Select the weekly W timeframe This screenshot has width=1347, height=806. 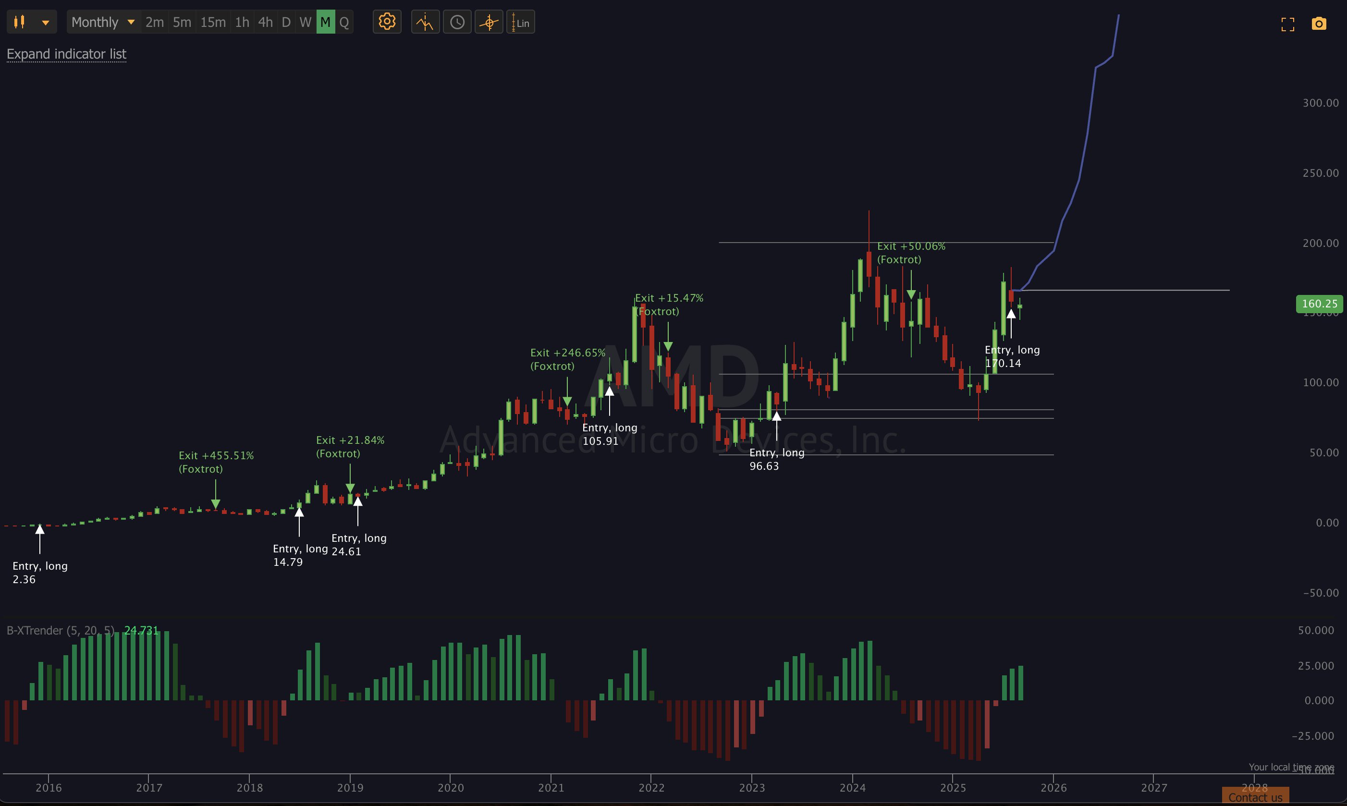click(x=305, y=22)
